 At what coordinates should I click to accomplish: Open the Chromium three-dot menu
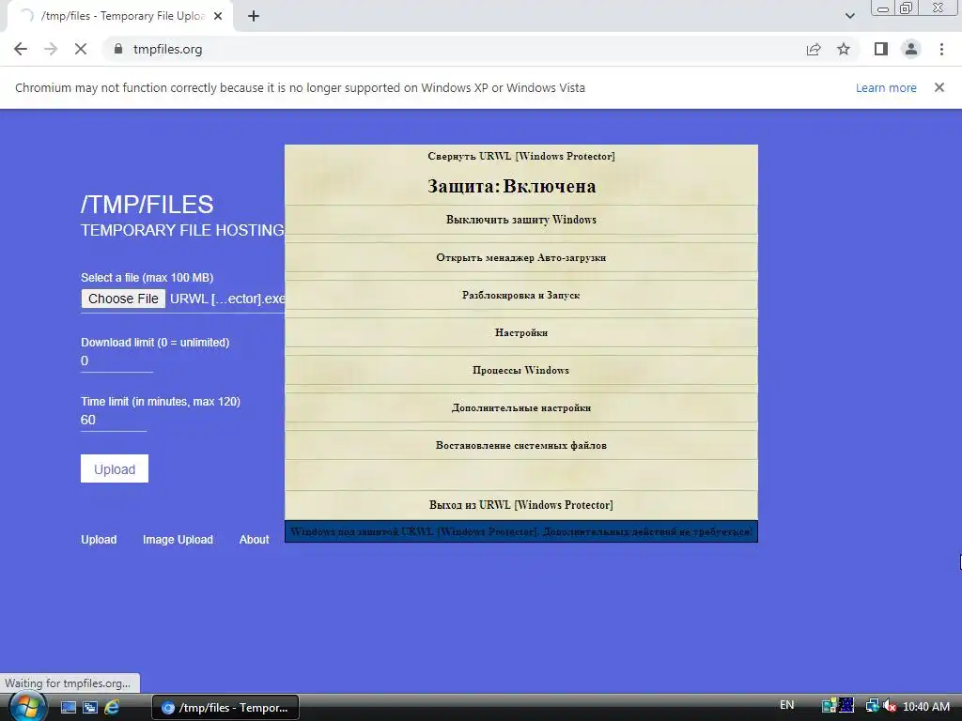coord(941,49)
